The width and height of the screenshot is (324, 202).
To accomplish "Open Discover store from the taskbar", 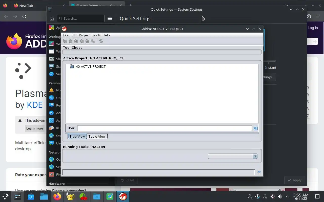I will click(31, 196).
